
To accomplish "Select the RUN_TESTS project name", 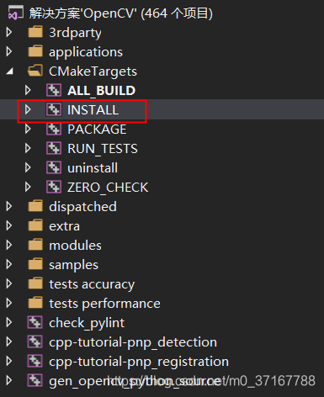I will [103, 149].
